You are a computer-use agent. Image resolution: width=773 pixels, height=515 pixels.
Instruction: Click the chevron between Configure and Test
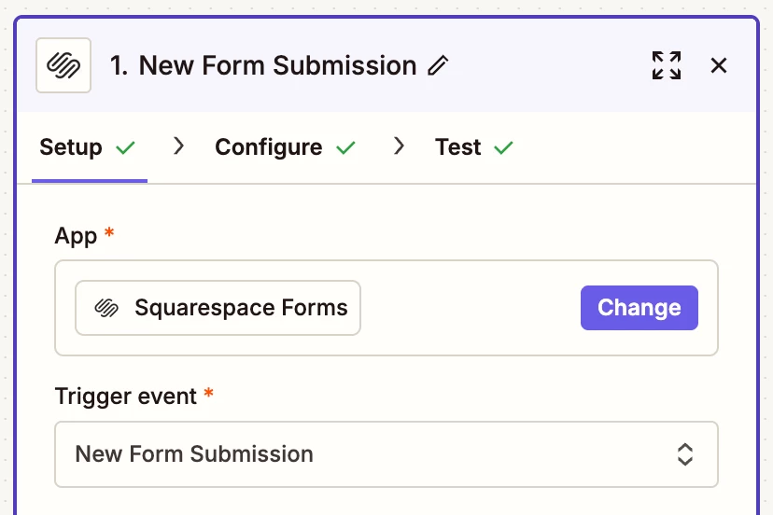[x=400, y=146]
